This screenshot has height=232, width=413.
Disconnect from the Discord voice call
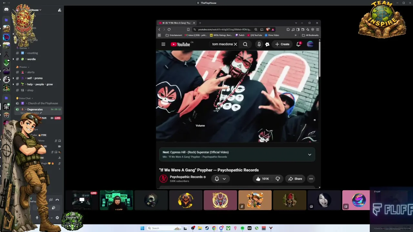tap(57, 200)
